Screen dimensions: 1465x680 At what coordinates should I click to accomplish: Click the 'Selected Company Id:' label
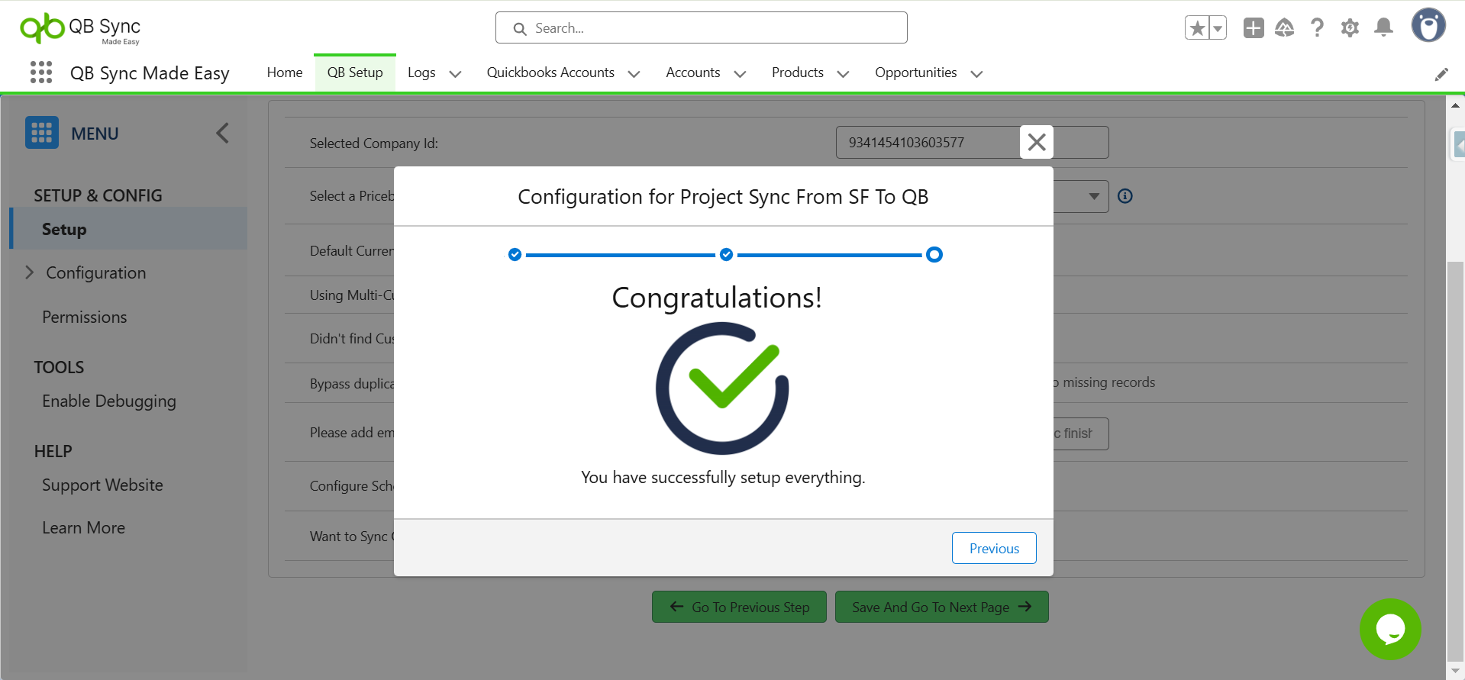tap(374, 143)
